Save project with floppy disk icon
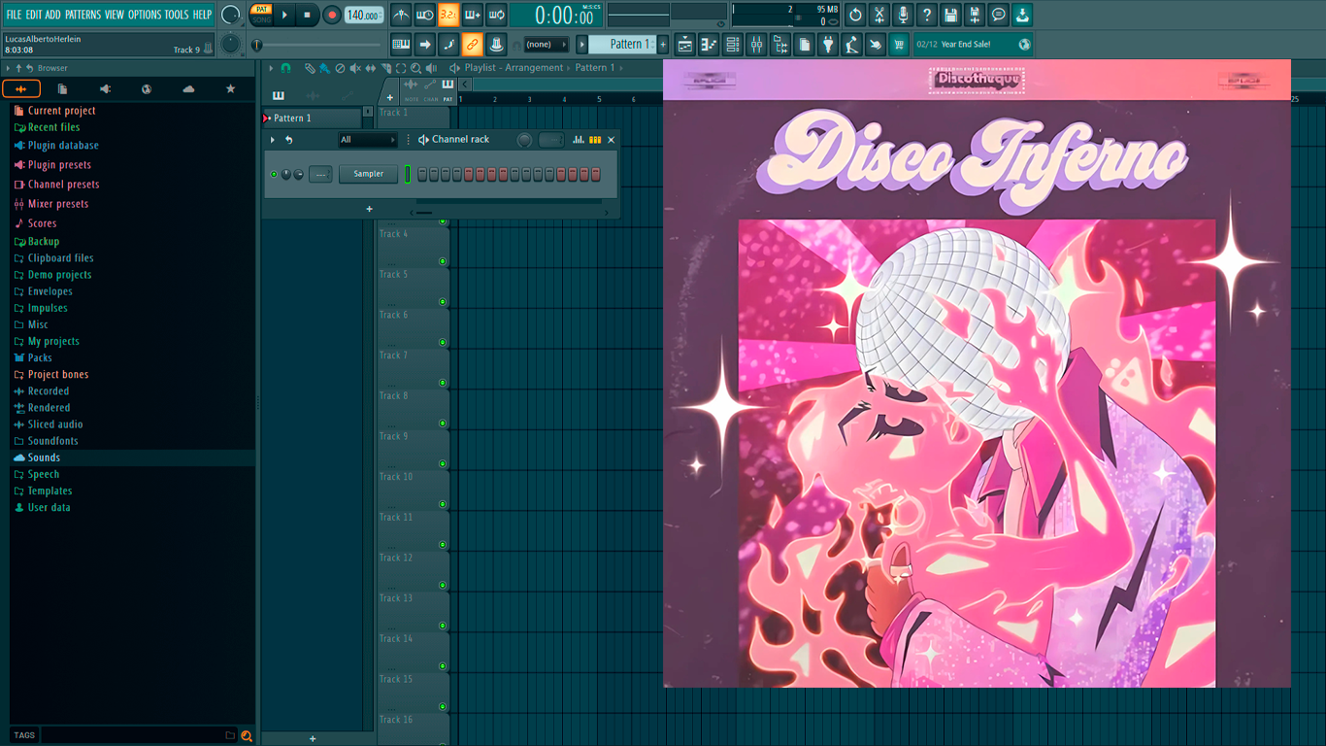 [x=950, y=15]
